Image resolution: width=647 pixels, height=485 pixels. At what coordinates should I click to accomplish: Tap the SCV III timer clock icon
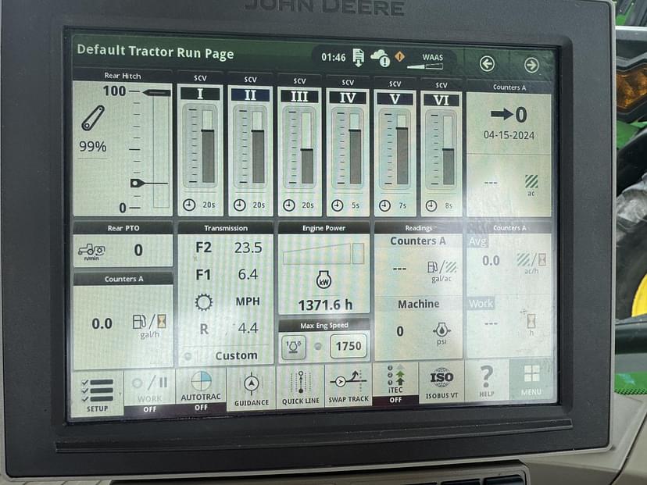(x=289, y=205)
